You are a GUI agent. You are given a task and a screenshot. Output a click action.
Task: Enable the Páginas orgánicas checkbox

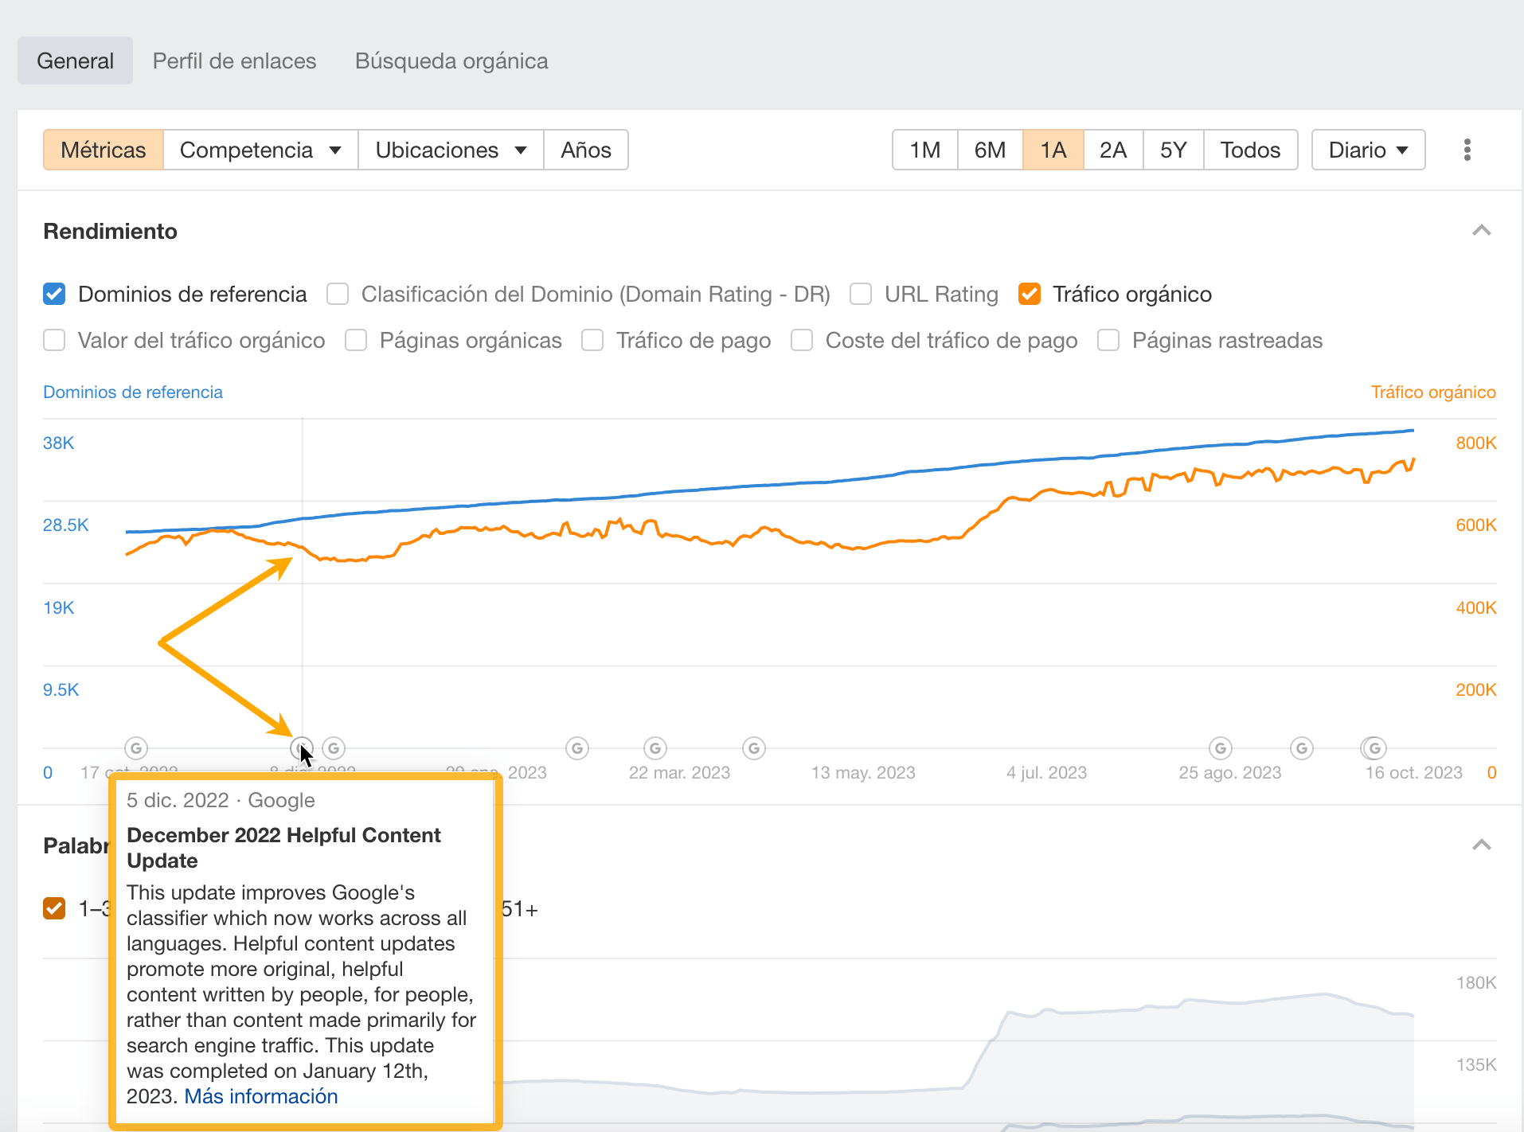(x=355, y=340)
